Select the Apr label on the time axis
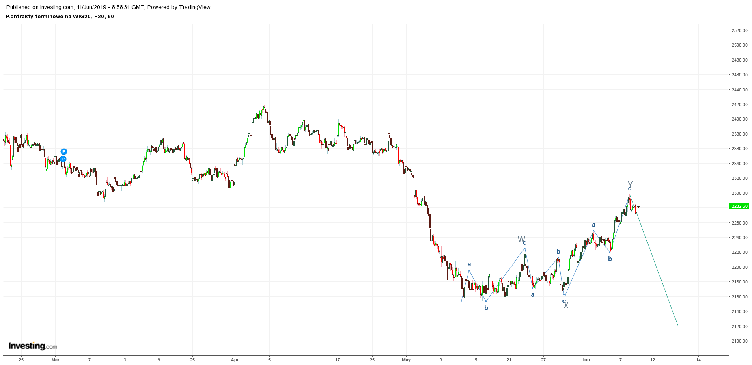The image size is (752, 365). tap(235, 360)
